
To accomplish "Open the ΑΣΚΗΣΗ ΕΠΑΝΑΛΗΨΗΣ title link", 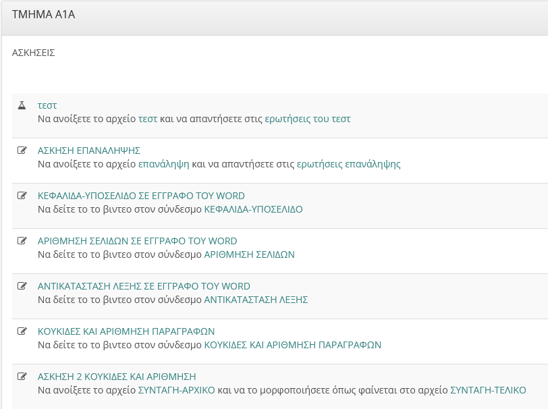I will pyautogui.click(x=88, y=151).
